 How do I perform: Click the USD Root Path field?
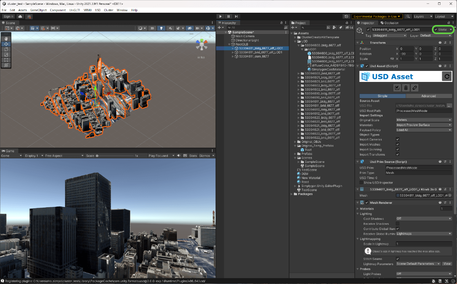pyautogui.click(x=424, y=111)
